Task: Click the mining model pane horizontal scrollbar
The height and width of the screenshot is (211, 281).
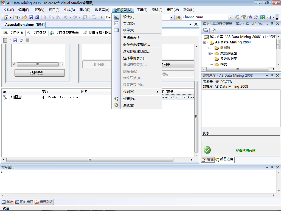Action: [x=38, y=64]
